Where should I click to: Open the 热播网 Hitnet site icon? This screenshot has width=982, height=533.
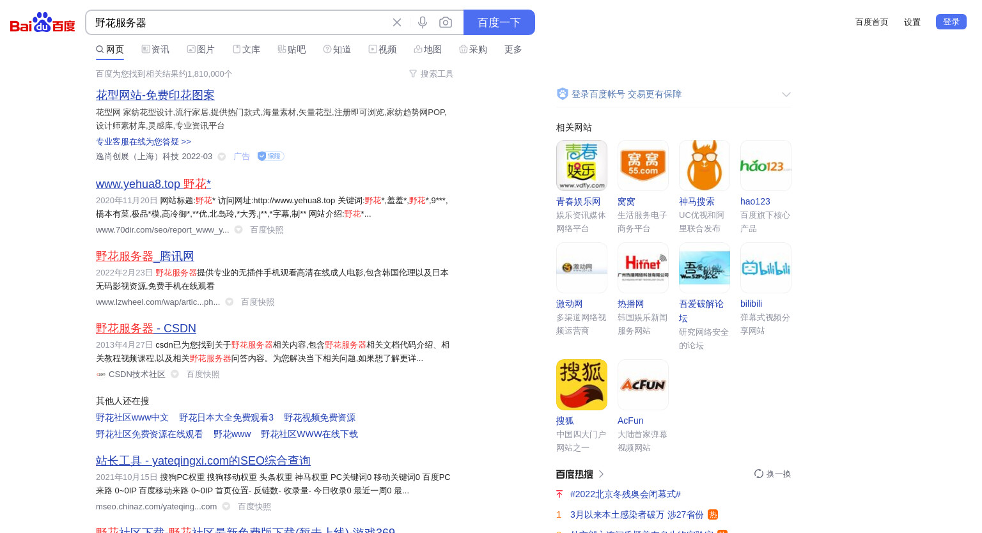(x=643, y=268)
